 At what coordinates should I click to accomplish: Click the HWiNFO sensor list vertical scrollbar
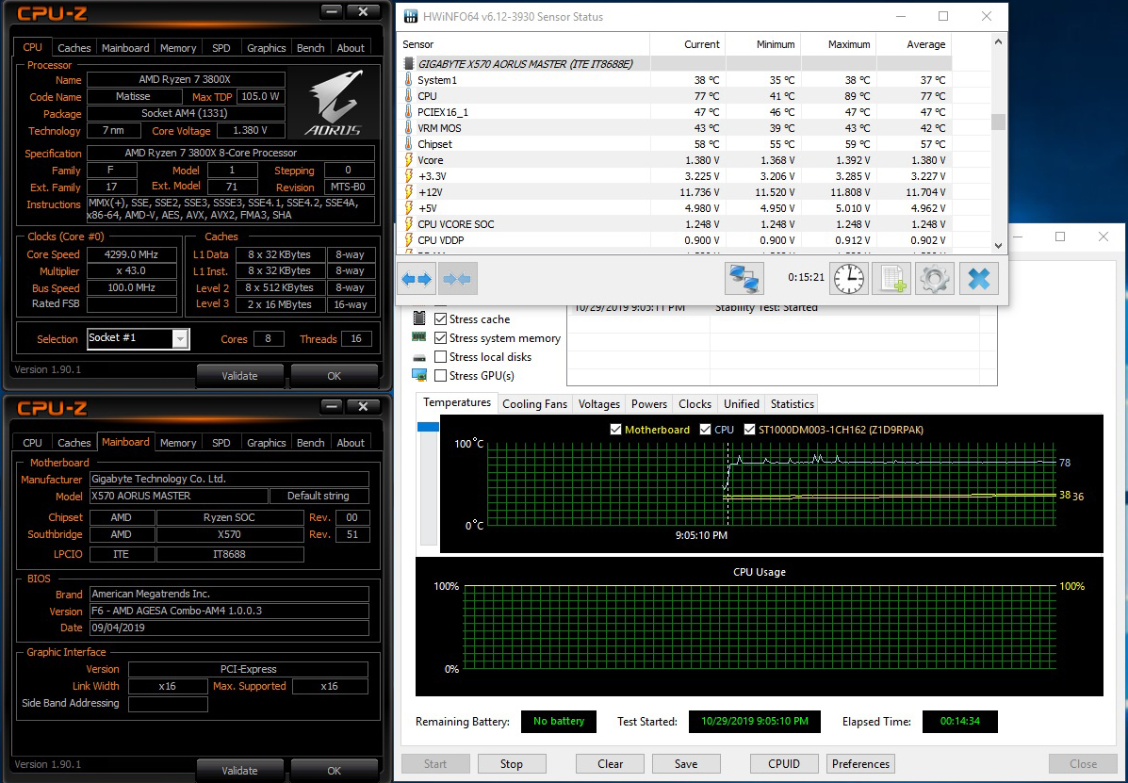[998, 122]
